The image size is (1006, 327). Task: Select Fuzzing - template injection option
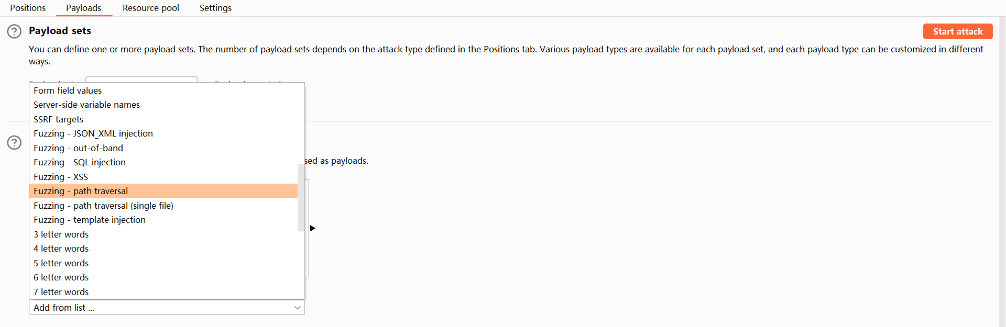90,220
